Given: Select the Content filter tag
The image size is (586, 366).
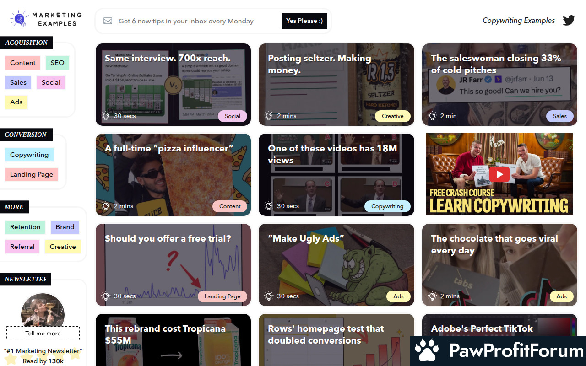Looking at the screenshot, I should coord(23,63).
